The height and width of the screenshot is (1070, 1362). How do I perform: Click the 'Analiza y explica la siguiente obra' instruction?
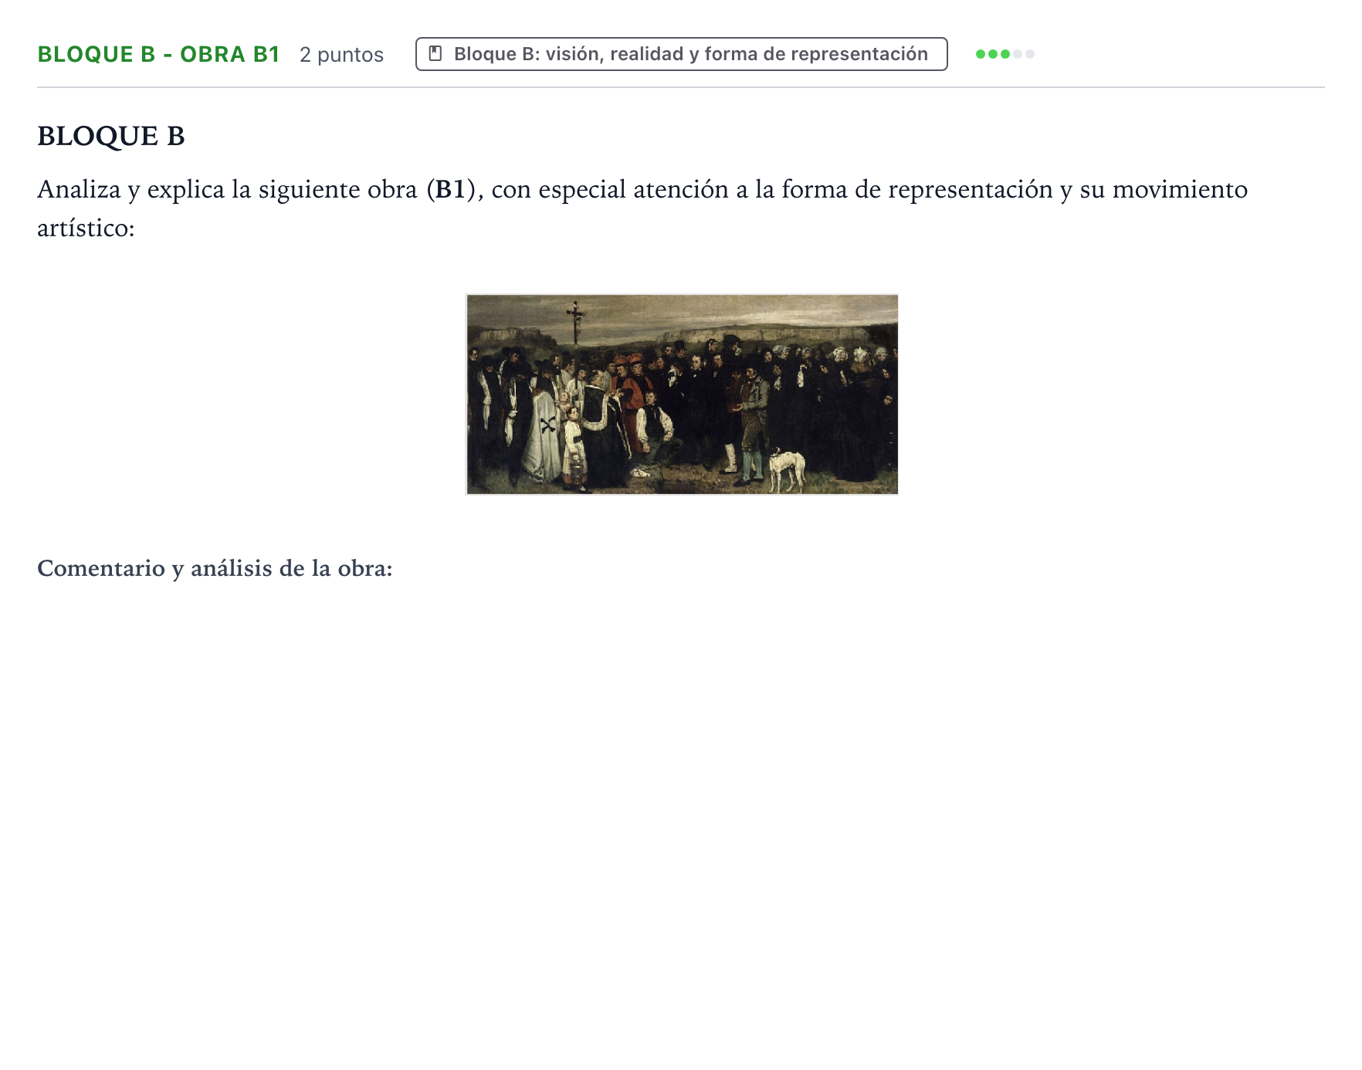point(642,208)
